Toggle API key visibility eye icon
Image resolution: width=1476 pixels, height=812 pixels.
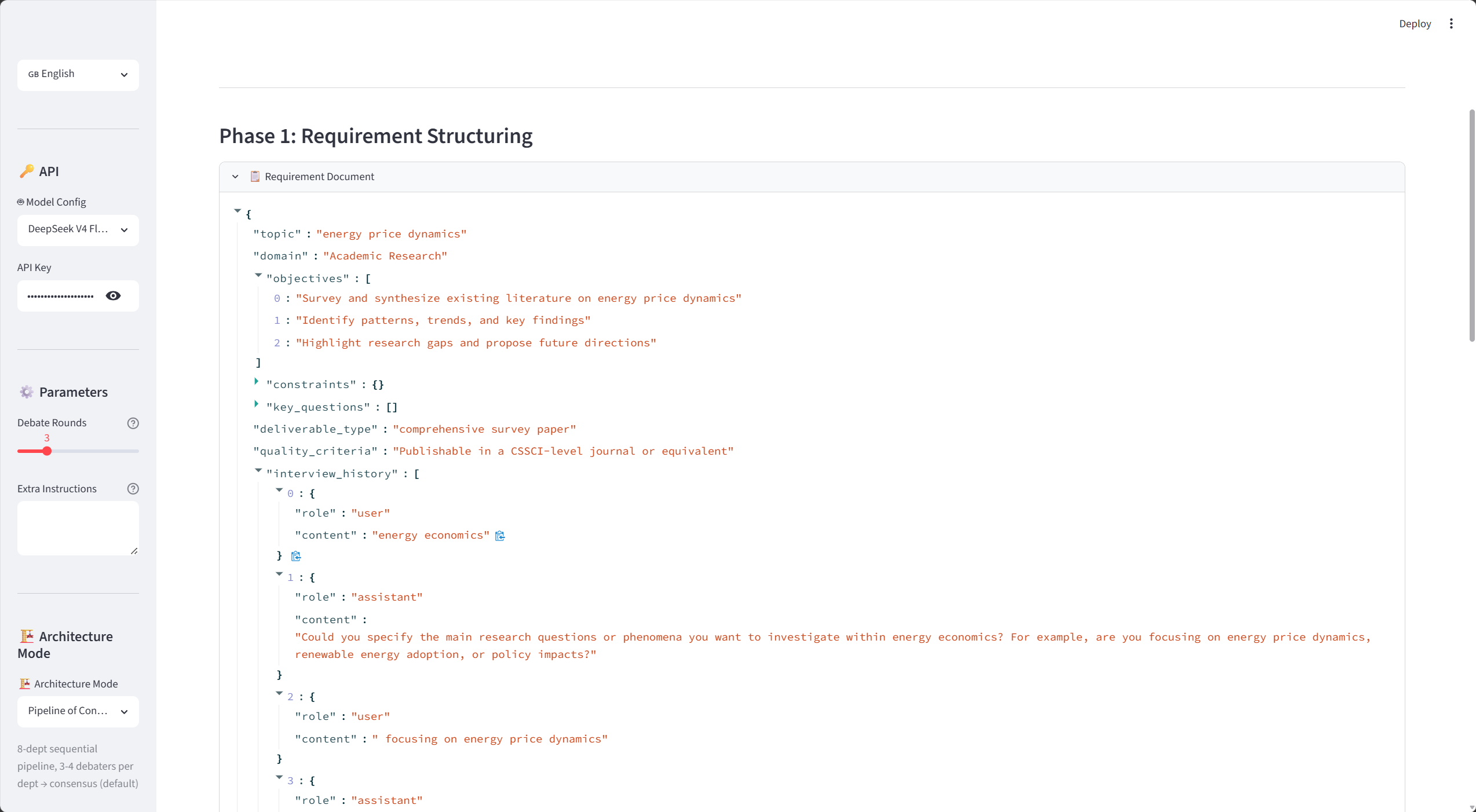tap(114, 296)
